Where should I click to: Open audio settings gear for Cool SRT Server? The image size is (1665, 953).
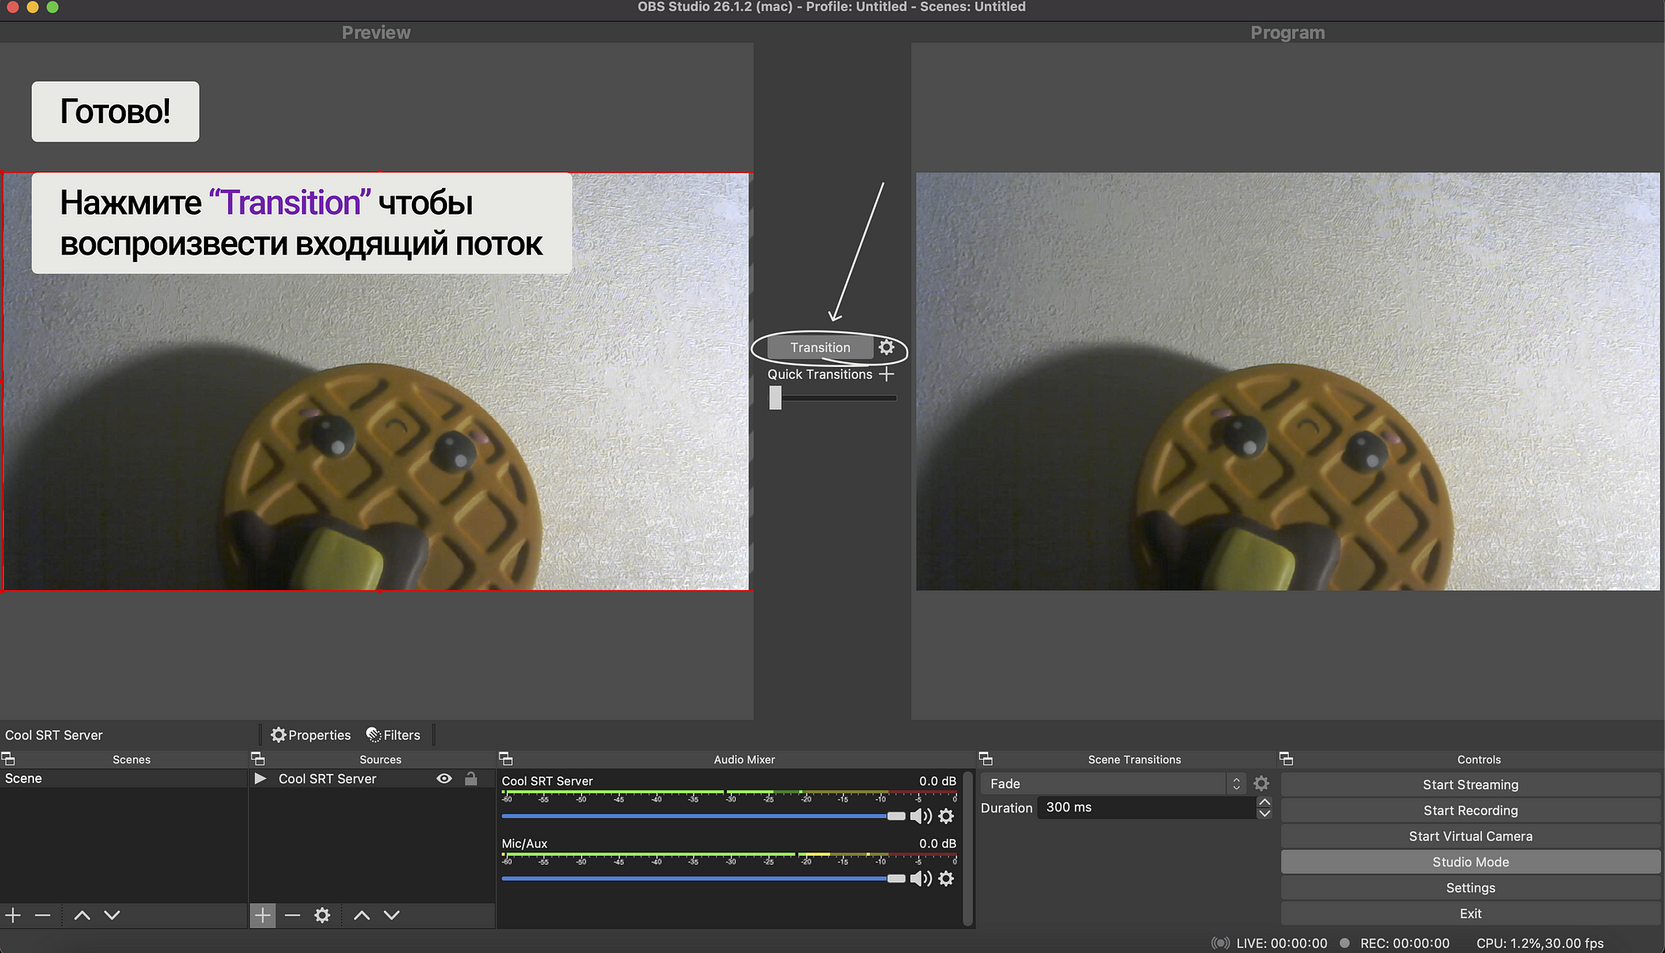947,817
